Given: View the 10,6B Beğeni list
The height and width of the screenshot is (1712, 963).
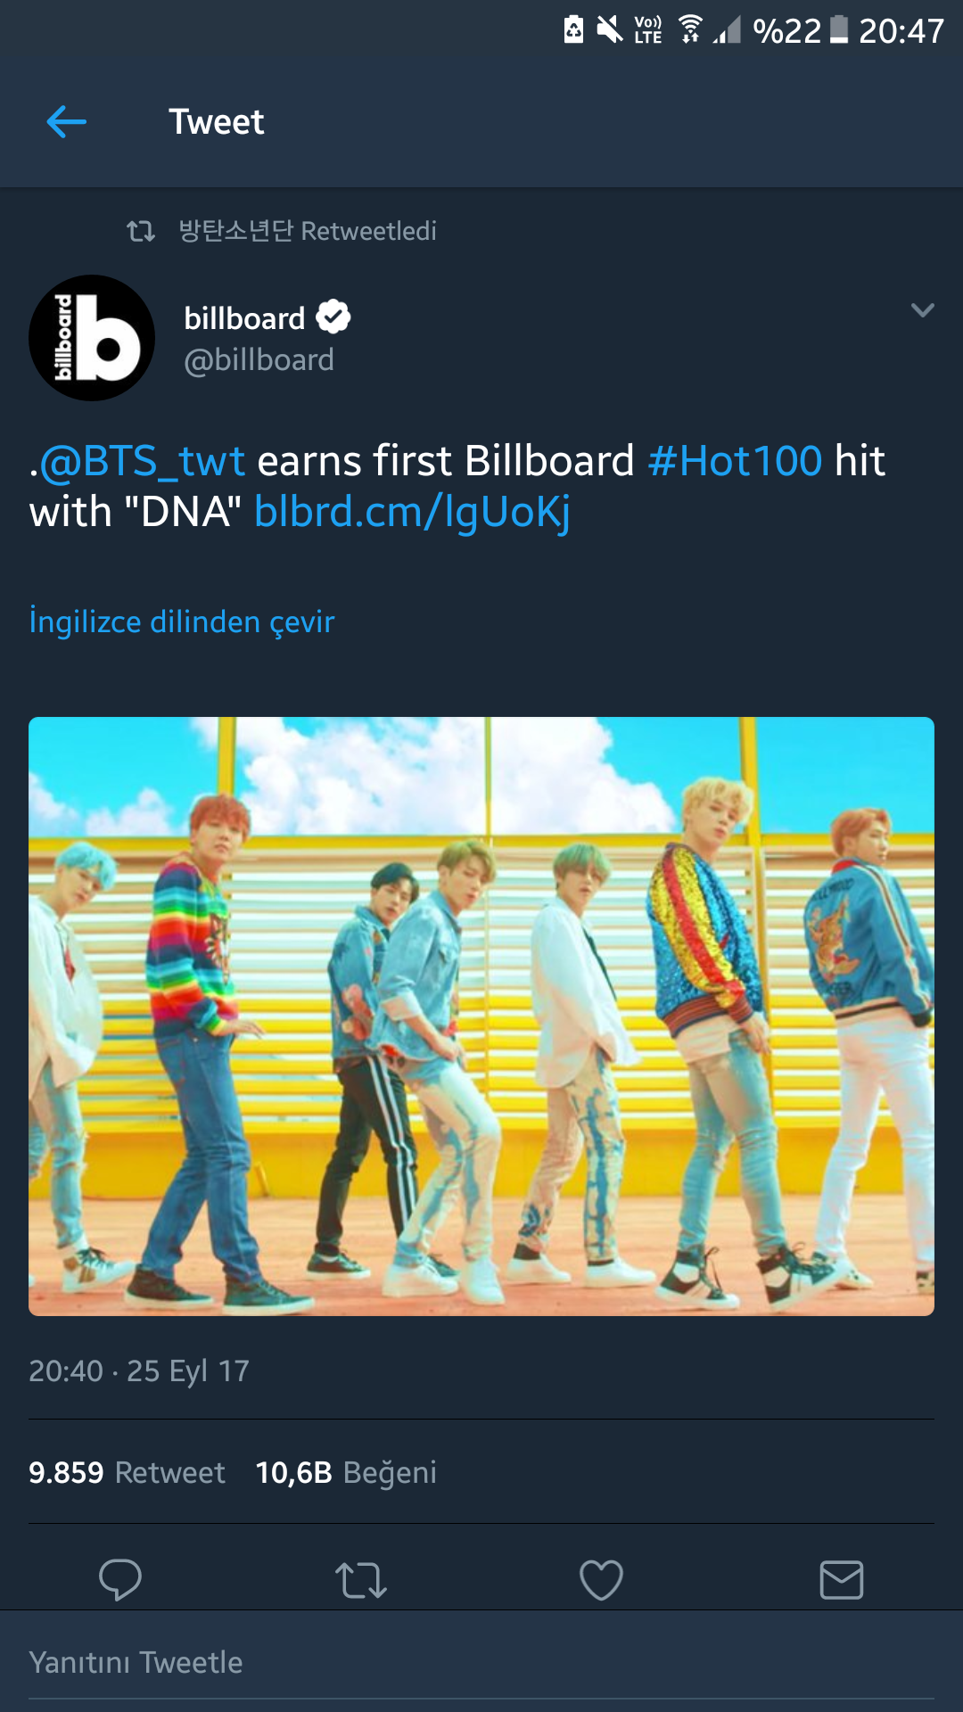Looking at the screenshot, I should (x=346, y=1472).
